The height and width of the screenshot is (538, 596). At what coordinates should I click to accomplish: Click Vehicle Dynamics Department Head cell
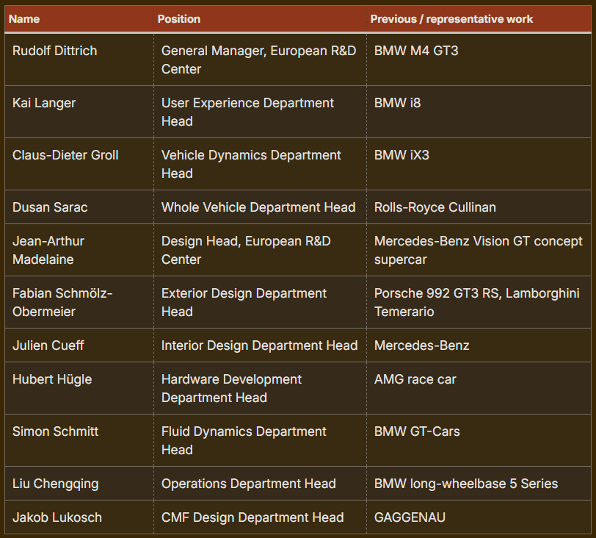coord(260,164)
